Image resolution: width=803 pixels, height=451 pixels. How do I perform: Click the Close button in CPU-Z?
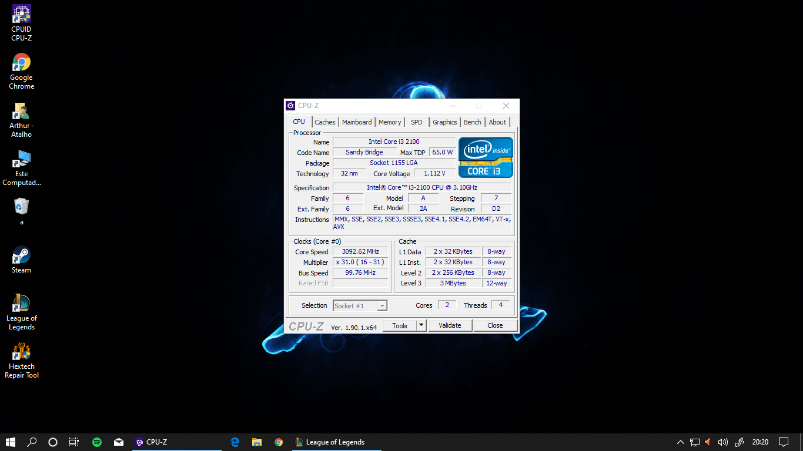(495, 325)
